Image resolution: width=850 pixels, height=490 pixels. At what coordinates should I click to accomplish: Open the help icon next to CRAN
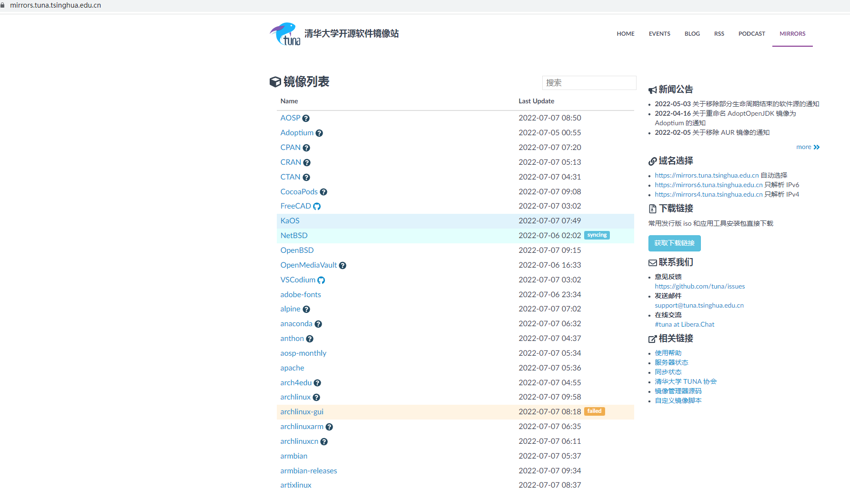307,163
